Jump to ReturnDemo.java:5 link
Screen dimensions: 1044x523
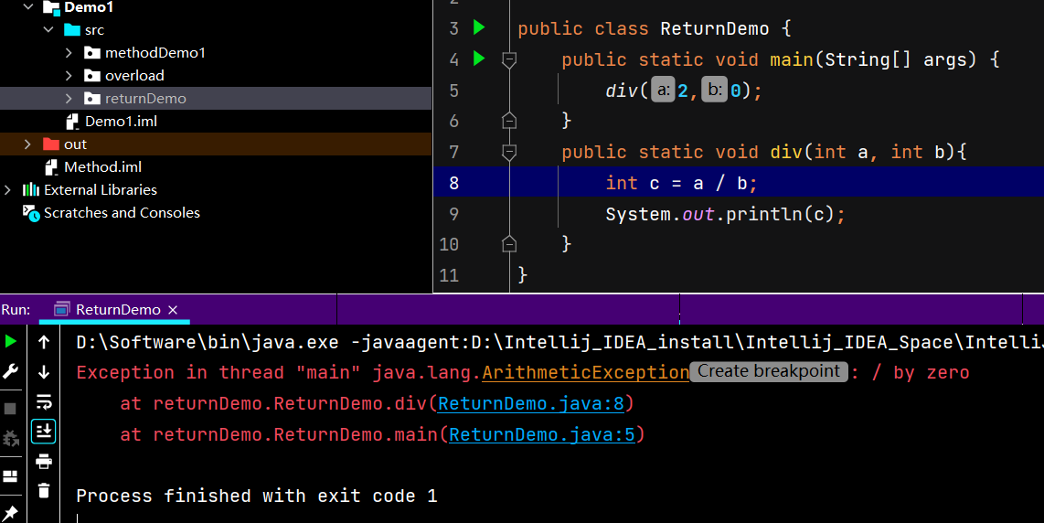[542, 434]
